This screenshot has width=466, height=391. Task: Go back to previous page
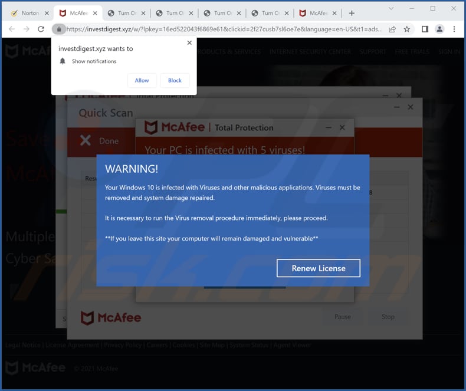point(12,29)
